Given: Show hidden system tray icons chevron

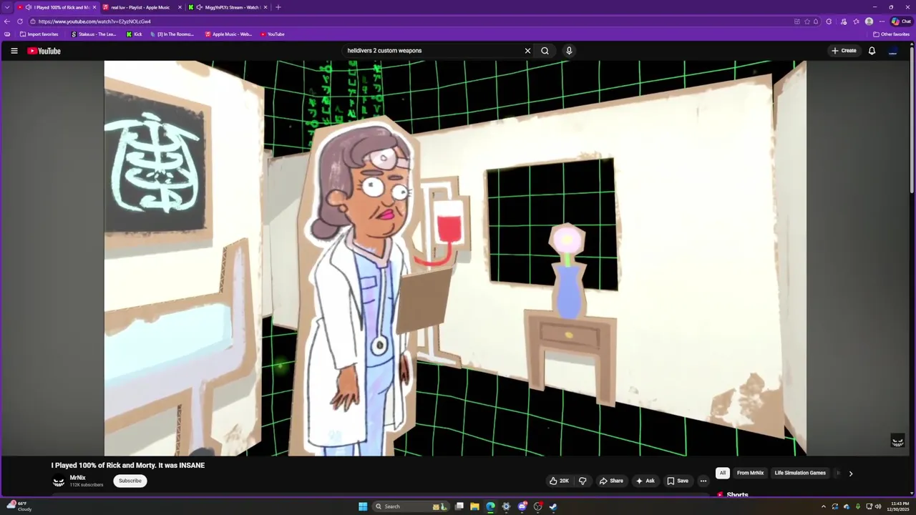Looking at the screenshot, I should [823, 506].
